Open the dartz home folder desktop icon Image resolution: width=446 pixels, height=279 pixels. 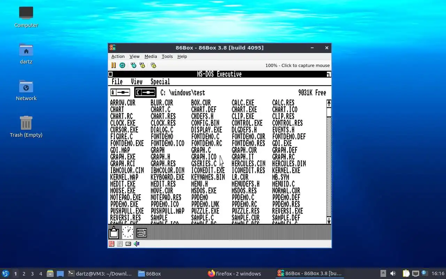(x=26, y=54)
